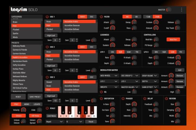Toggle the Mod Rev button
Screen dimensions: 196x130
(173, 40)
